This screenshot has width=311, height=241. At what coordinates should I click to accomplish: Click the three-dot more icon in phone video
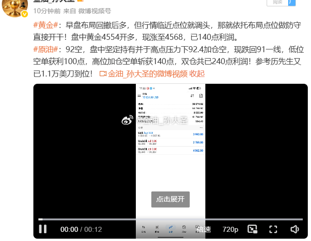pyautogui.click(x=201, y=127)
